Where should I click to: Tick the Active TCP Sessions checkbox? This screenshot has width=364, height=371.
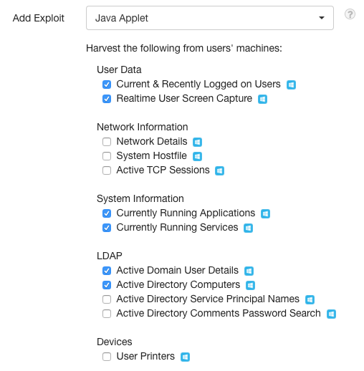tap(107, 170)
